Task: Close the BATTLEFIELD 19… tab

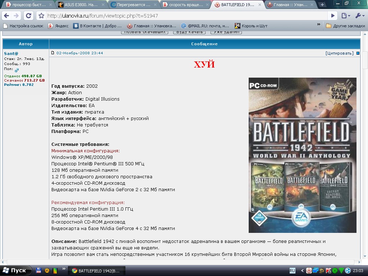Action: 259,5
